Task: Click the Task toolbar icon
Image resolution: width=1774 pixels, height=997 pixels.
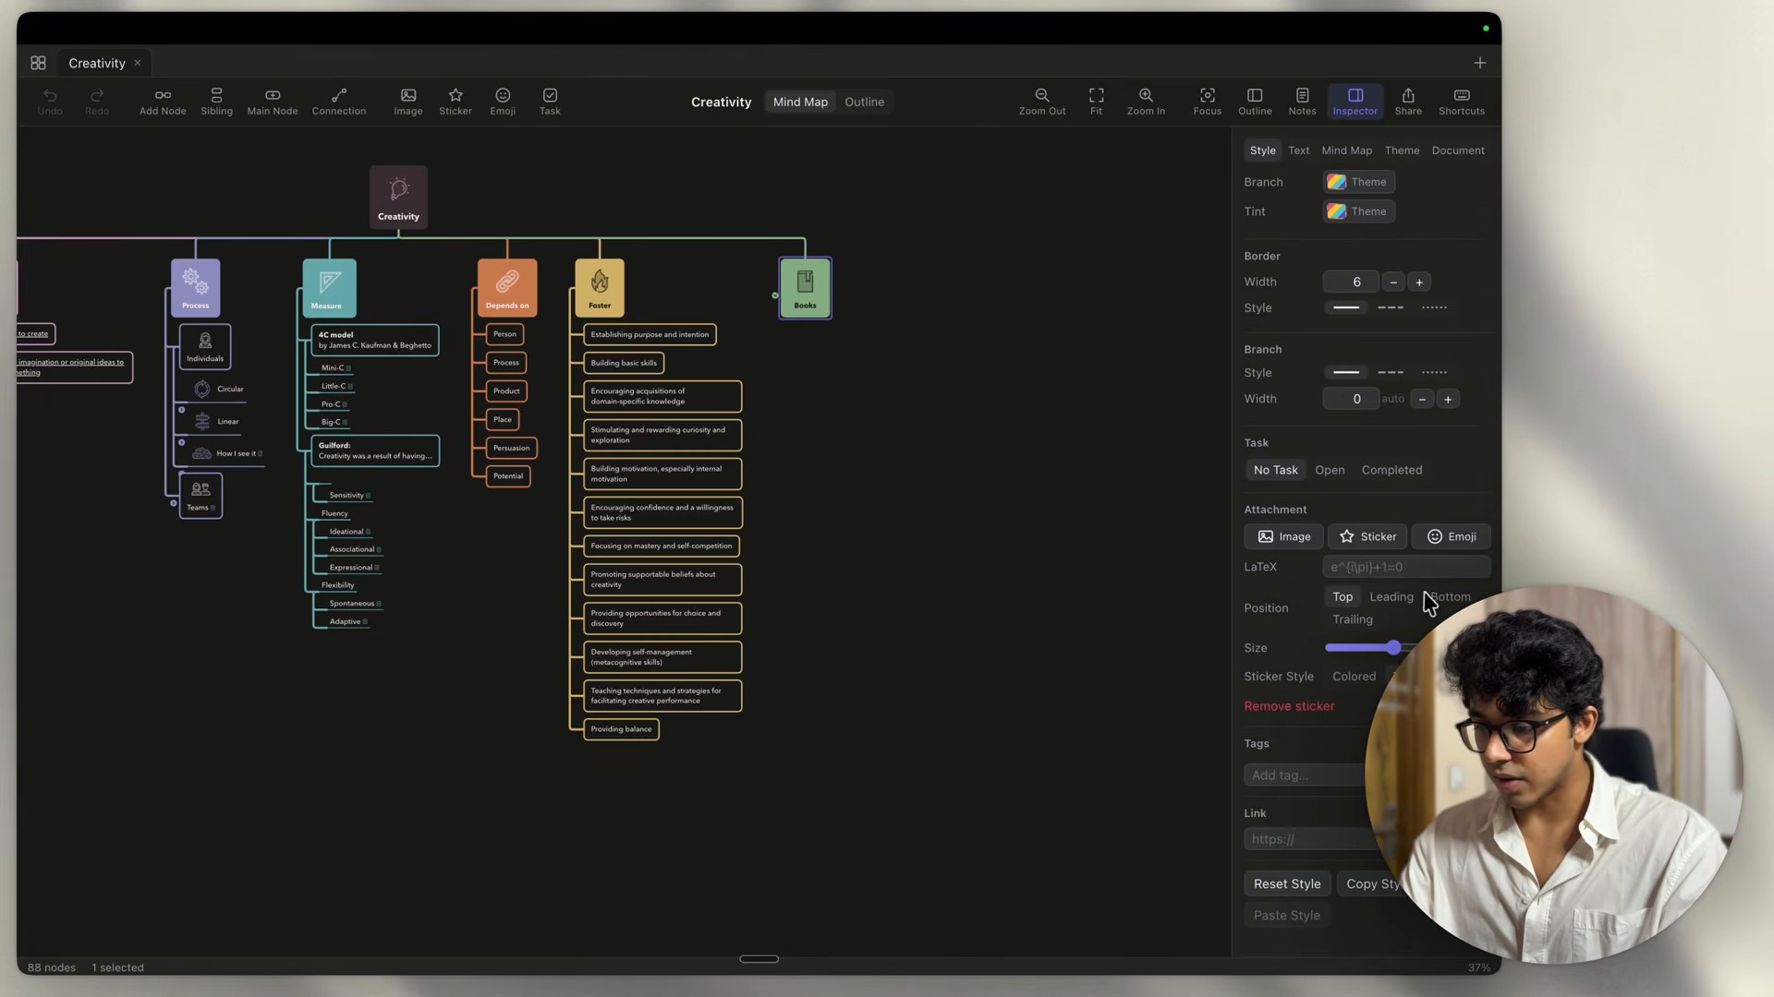Action: point(550,102)
